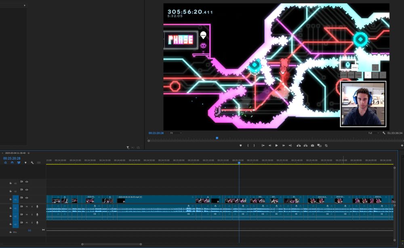
Task: Click Program monitor timecode 00:25:20:28
Action: (156, 133)
